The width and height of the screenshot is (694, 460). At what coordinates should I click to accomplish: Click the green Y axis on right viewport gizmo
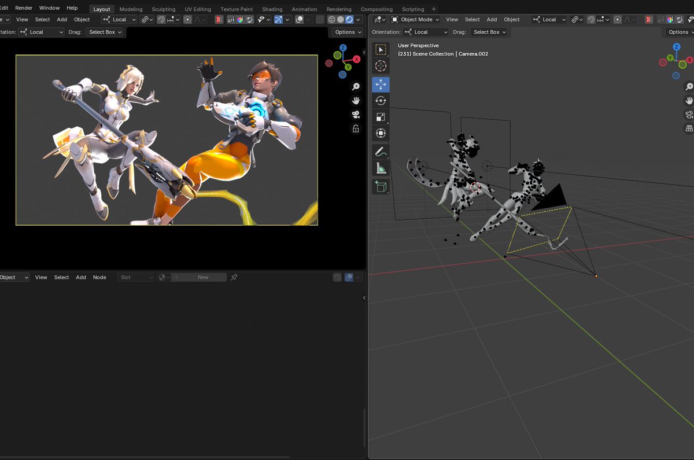click(670, 58)
